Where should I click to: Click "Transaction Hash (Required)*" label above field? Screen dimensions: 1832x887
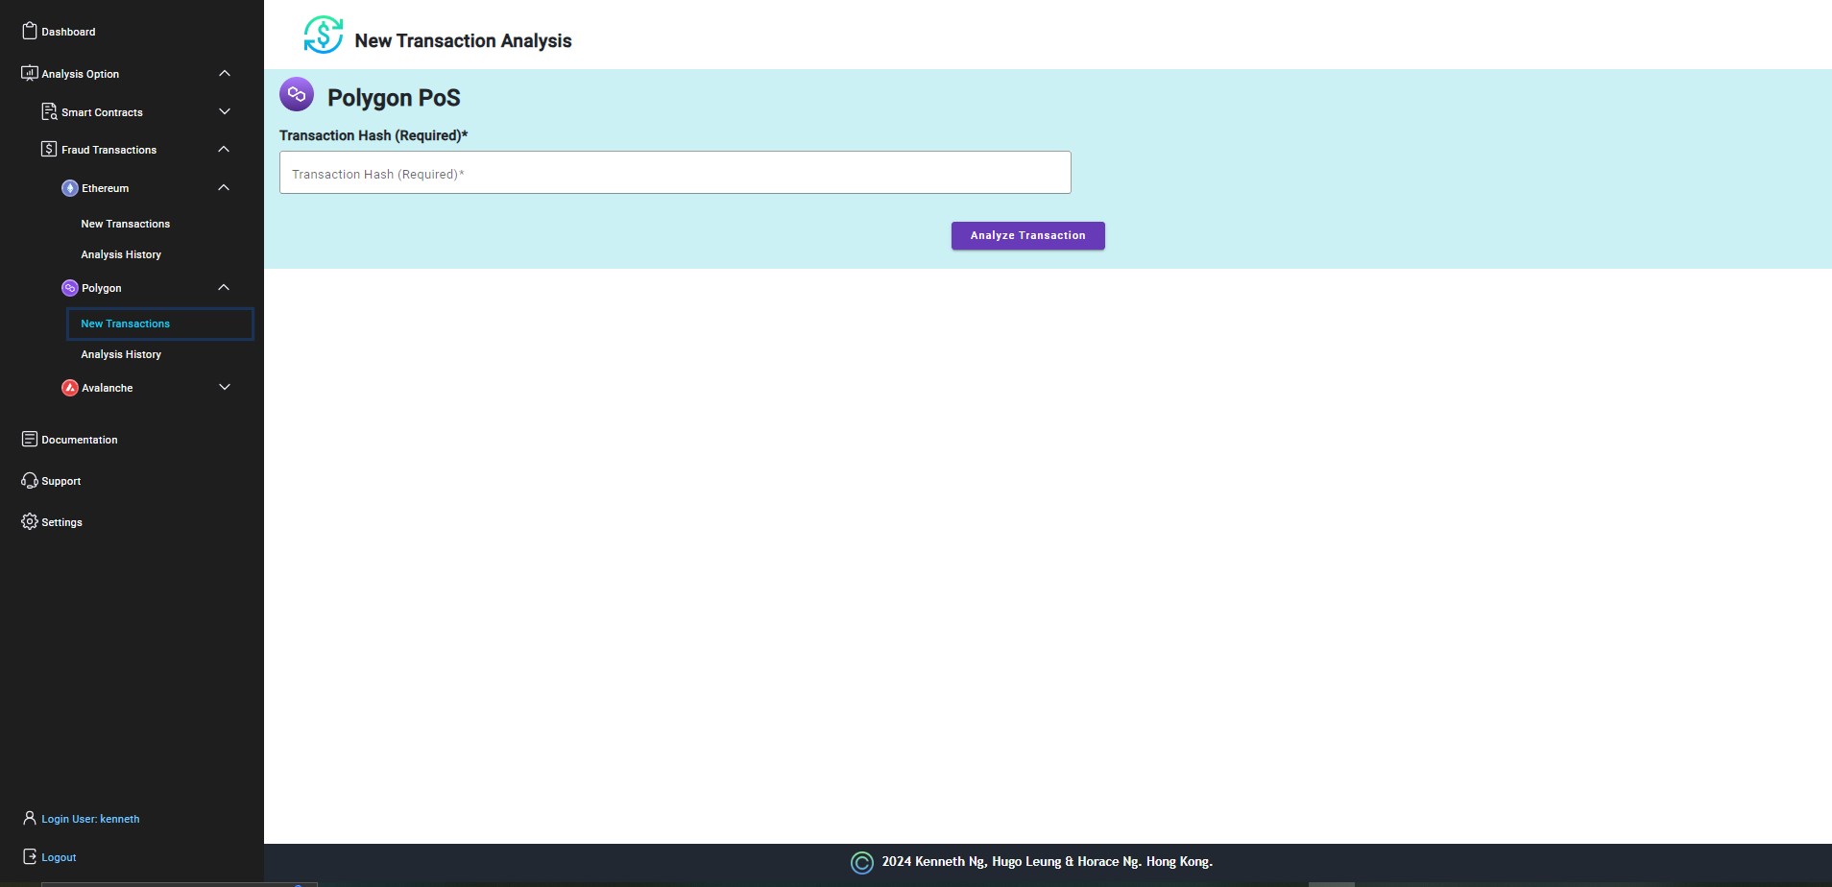(374, 135)
